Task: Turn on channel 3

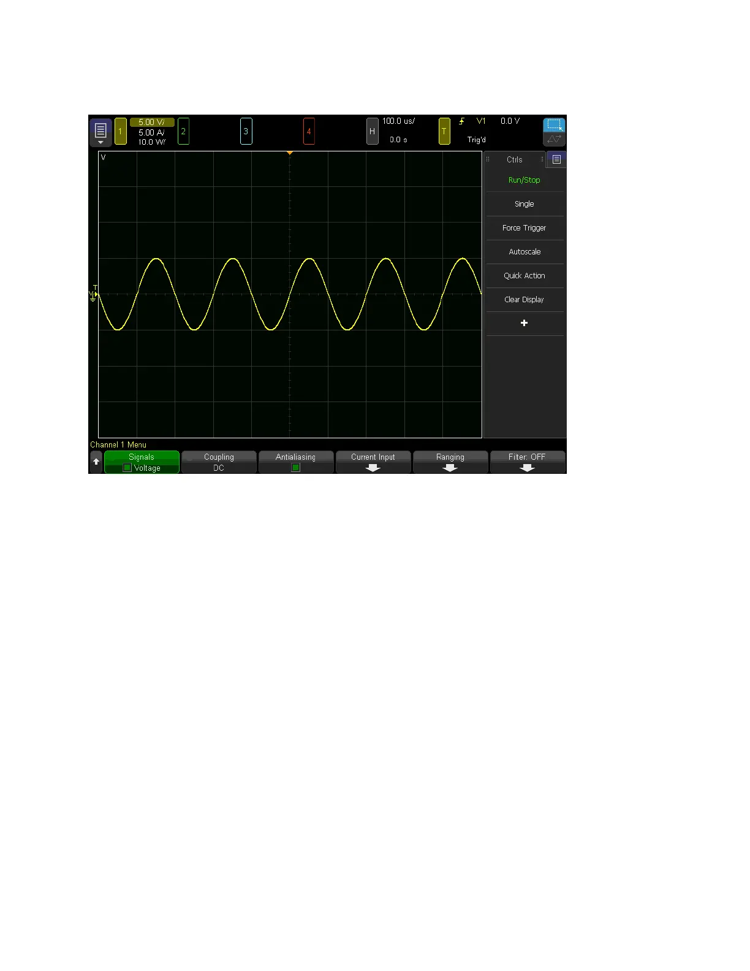Action: tap(246, 131)
